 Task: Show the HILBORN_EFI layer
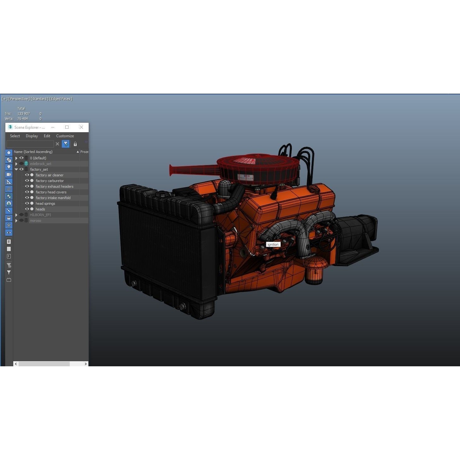pos(21,215)
